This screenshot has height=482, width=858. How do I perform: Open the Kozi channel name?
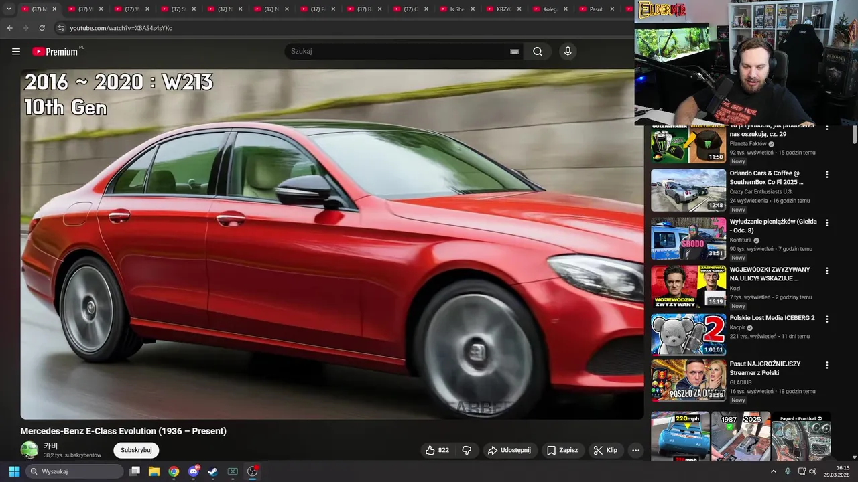click(x=735, y=288)
